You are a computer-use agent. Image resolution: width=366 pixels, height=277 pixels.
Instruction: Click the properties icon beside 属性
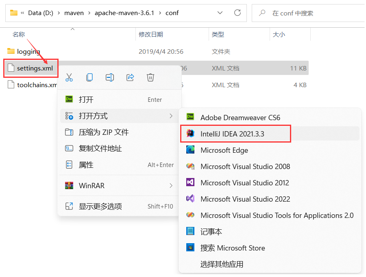pyautogui.click(x=69, y=165)
